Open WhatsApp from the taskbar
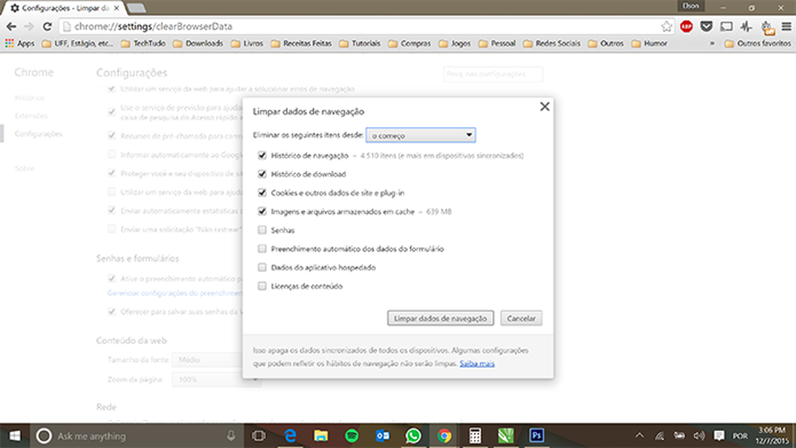The image size is (796, 448). tap(413, 436)
